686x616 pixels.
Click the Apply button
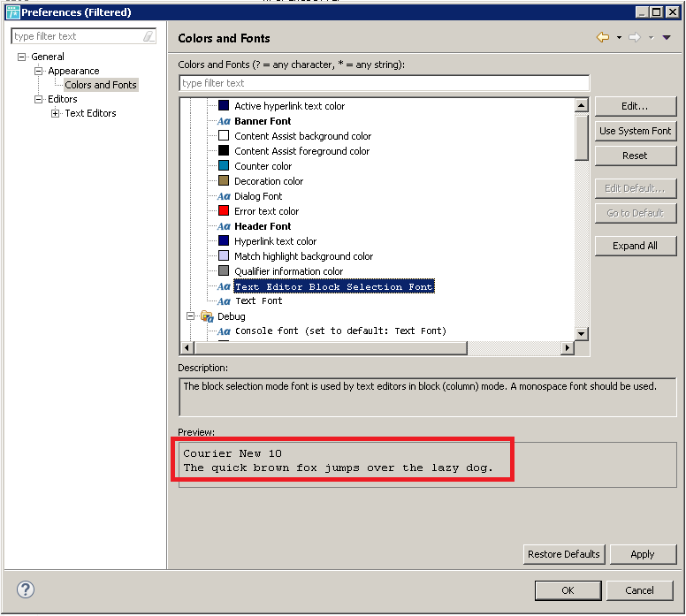643,554
